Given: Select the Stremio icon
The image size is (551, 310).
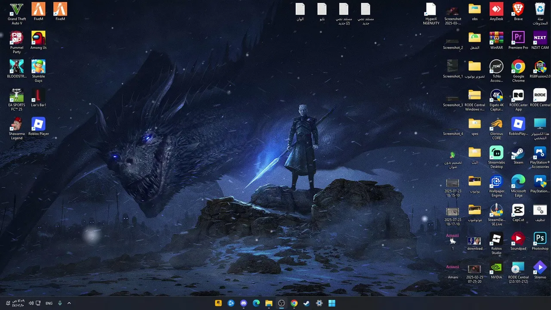Looking at the screenshot, I should (540, 270).
